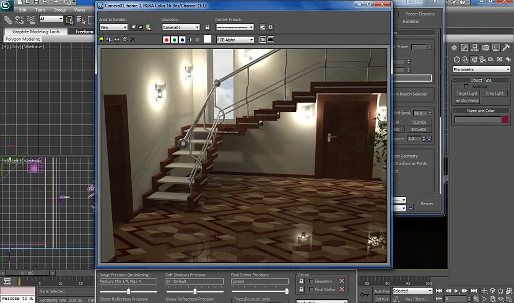Click the Target Light button
This screenshot has height=303, width=514.
tap(467, 93)
